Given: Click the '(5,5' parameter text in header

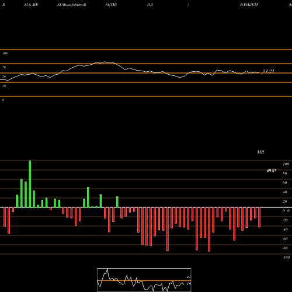Looking at the screenshot, I should click(150, 5).
